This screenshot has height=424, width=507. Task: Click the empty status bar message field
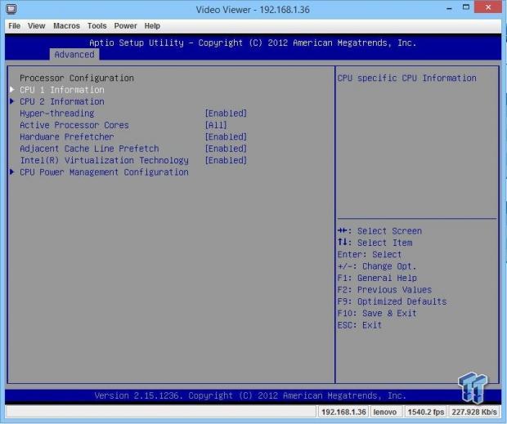pos(161,412)
